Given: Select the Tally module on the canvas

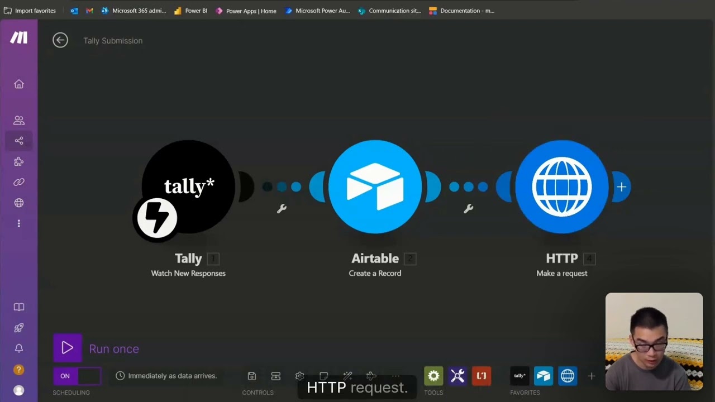Looking at the screenshot, I should click(189, 186).
